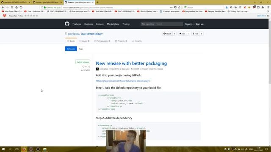Click the red X extension icon

245,8
